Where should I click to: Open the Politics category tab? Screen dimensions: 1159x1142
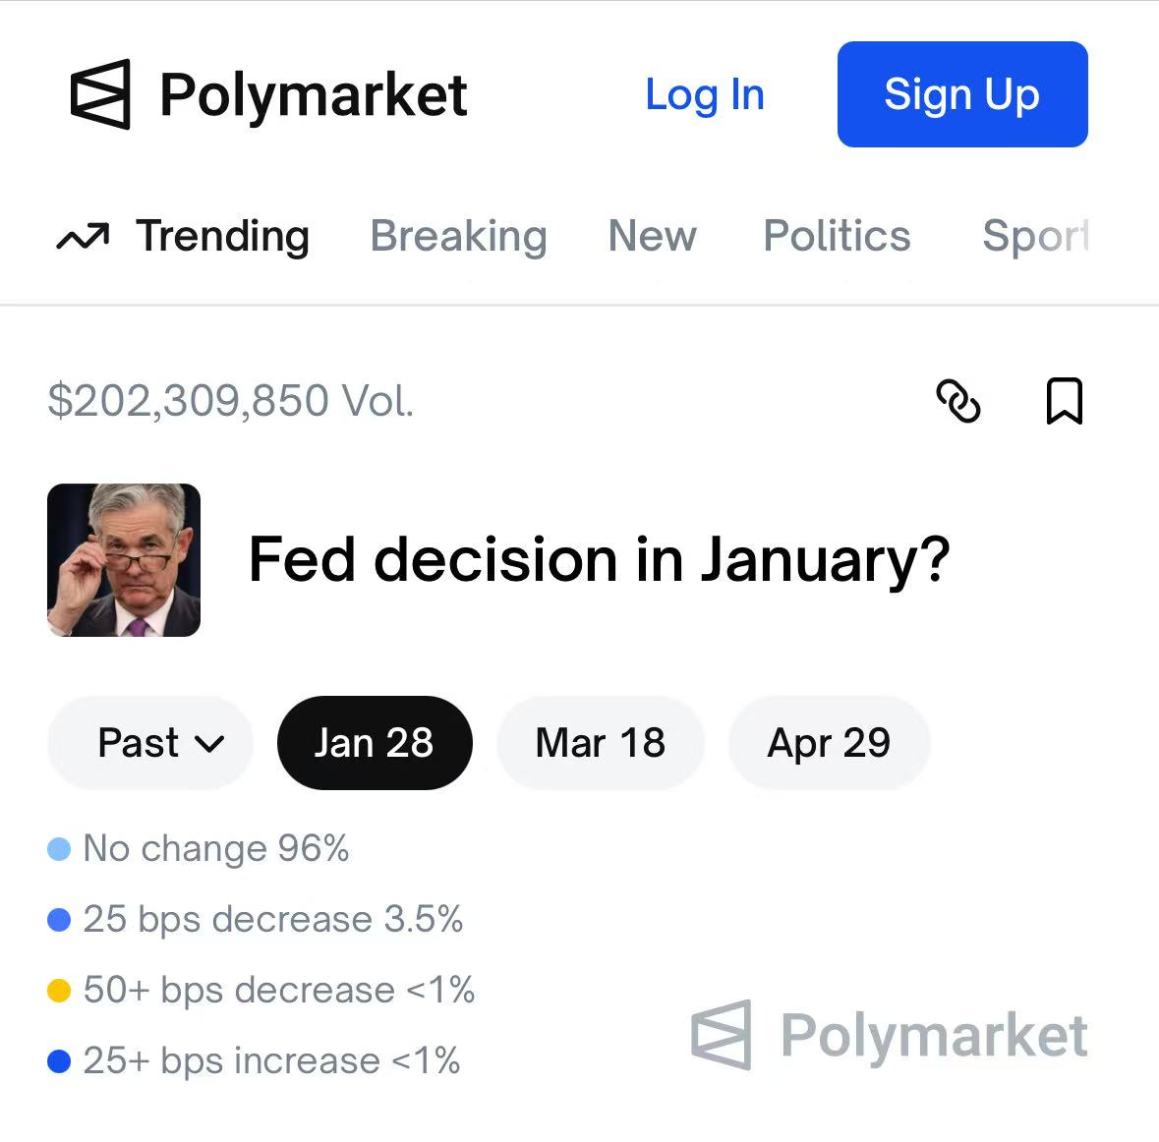pos(837,237)
